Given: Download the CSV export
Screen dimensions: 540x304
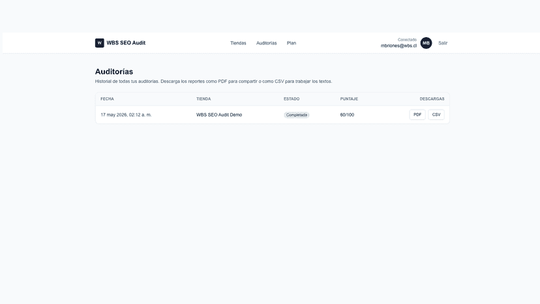Looking at the screenshot, I should coord(436,115).
